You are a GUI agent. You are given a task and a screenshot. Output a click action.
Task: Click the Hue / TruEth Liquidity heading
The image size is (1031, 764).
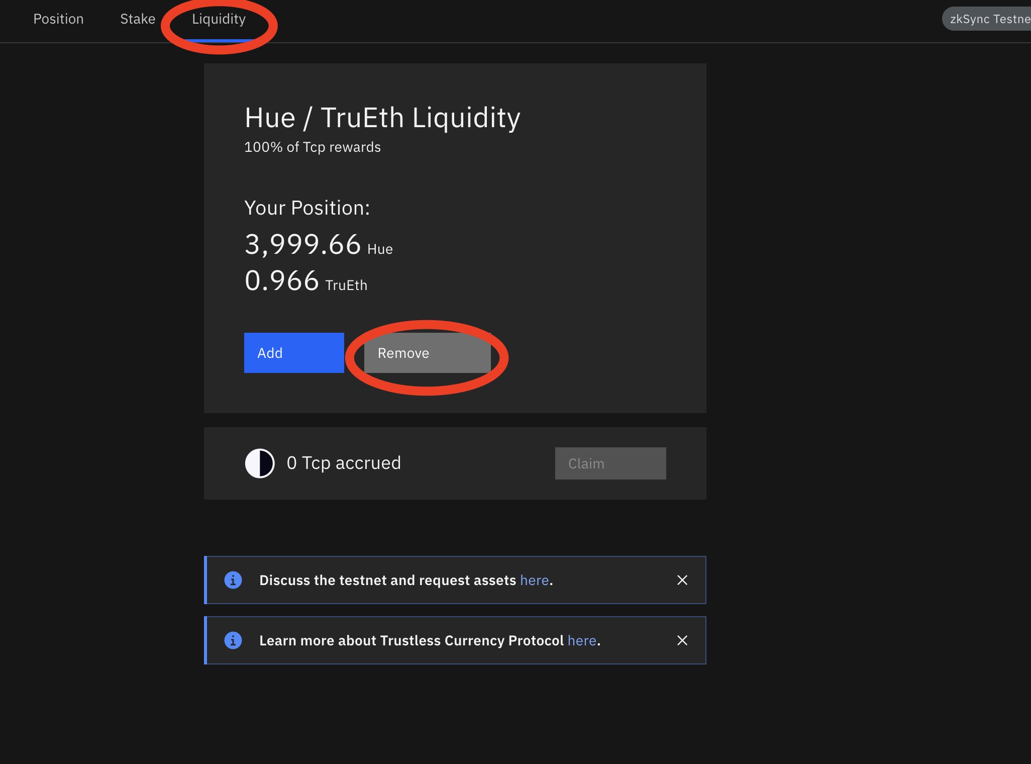(382, 118)
